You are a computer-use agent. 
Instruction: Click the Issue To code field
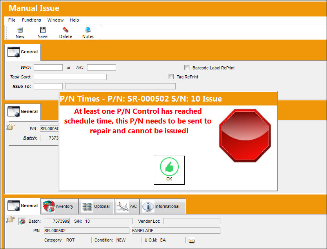point(48,86)
